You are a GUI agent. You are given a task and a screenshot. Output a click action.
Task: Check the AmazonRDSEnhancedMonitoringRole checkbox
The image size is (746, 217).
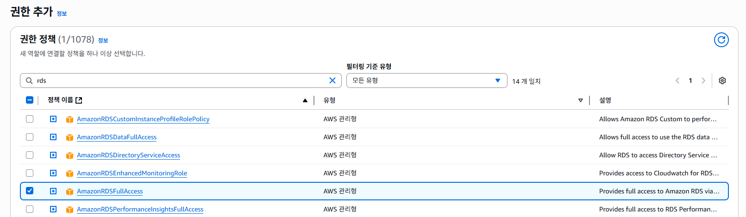click(30, 173)
